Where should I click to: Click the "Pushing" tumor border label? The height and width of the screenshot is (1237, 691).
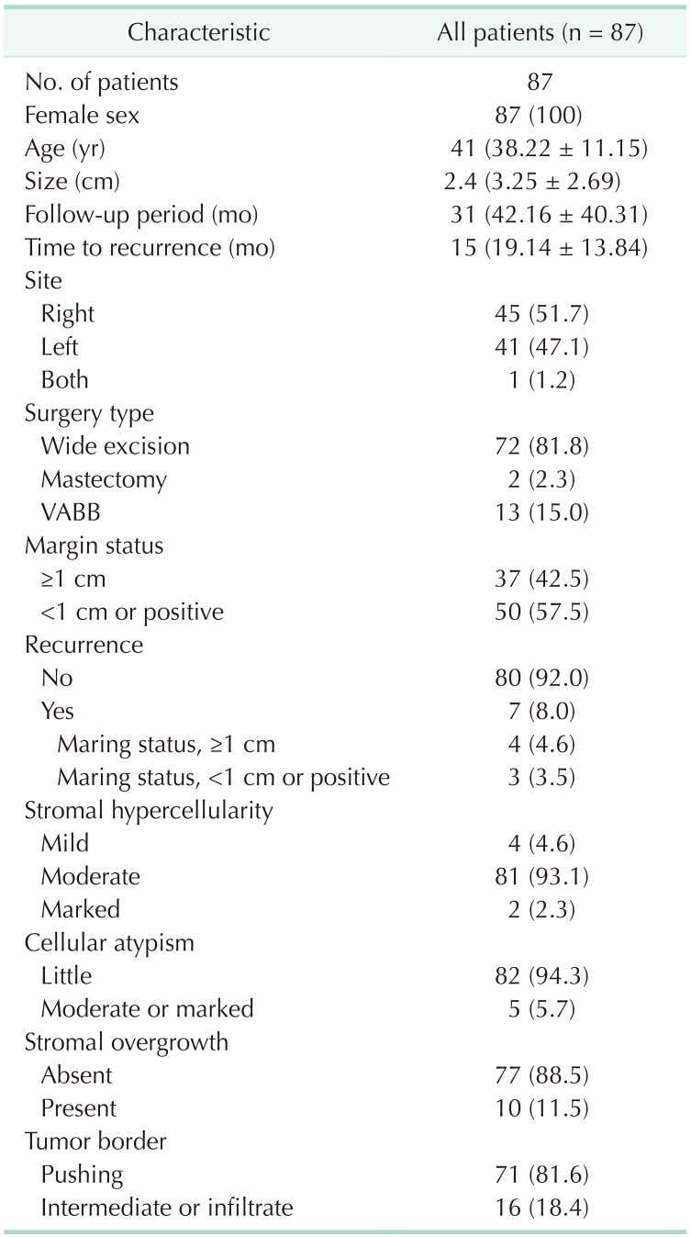pyautogui.click(x=82, y=1174)
